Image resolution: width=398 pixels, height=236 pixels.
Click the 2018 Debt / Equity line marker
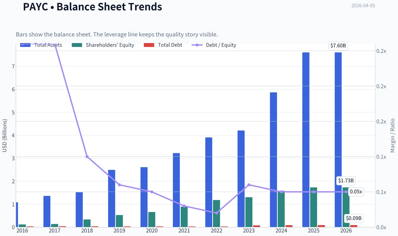click(x=87, y=157)
